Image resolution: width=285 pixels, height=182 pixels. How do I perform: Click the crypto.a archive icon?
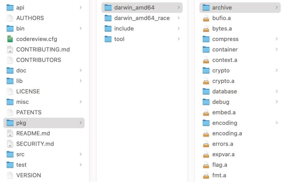click(x=206, y=81)
